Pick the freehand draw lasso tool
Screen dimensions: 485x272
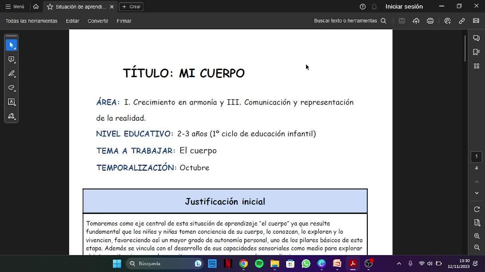point(12,88)
